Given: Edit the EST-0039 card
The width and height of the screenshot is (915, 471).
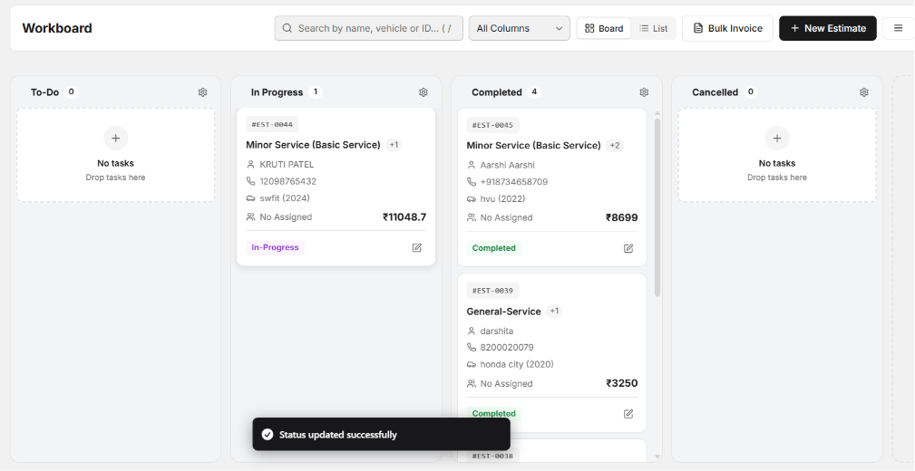Looking at the screenshot, I should click(628, 414).
